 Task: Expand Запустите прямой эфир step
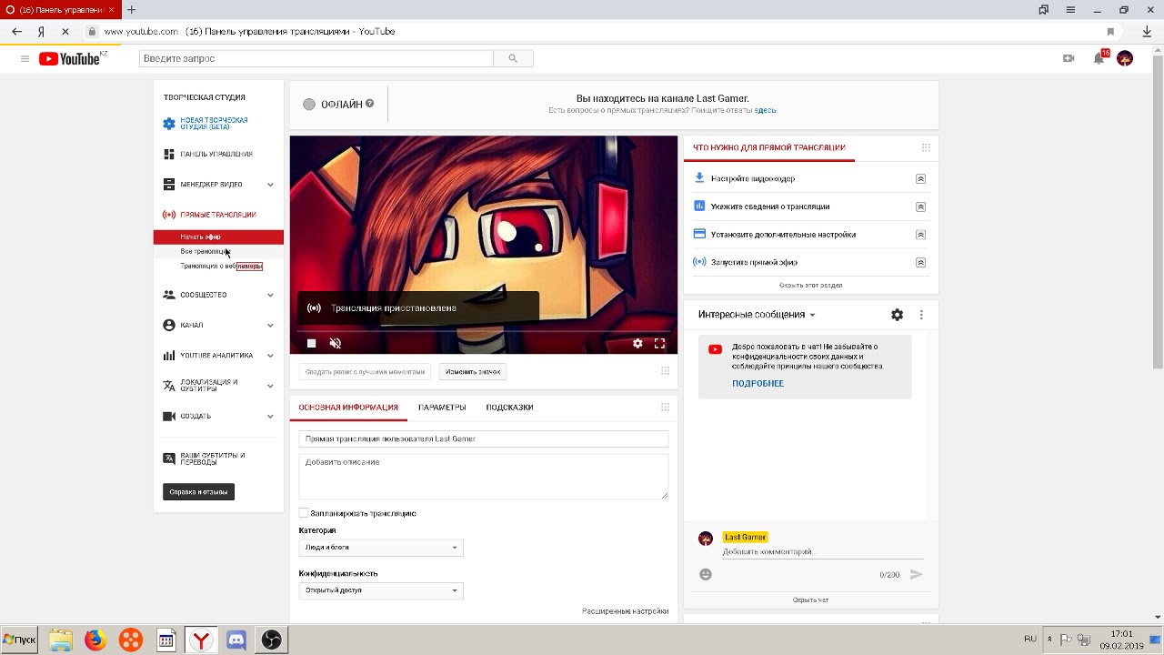point(920,262)
